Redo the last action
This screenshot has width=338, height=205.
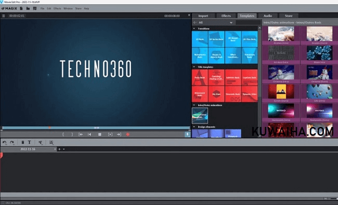pos(12,143)
